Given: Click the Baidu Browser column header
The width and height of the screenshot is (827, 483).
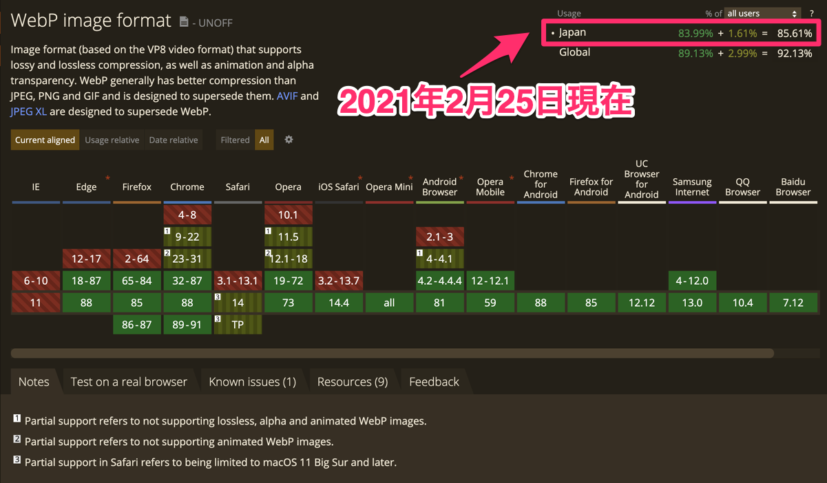Looking at the screenshot, I should tap(793, 186).
